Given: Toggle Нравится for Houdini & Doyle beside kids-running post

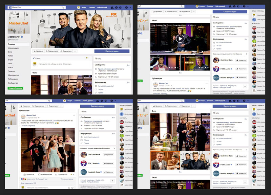Looking at the screenshot, I should click(x=109, y=172).
